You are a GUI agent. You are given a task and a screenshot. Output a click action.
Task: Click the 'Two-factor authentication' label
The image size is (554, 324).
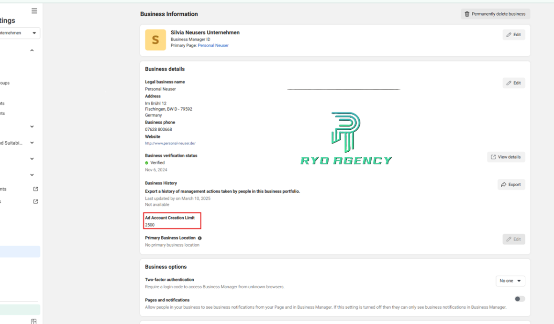pos(169,280)
